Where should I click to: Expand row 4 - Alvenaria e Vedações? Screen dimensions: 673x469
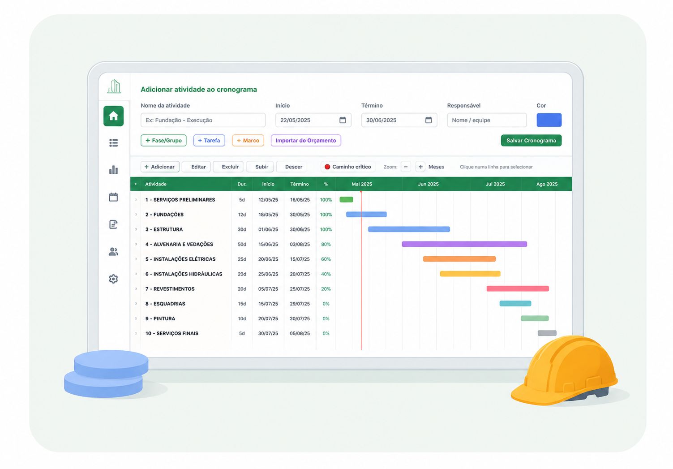(136, 244)
